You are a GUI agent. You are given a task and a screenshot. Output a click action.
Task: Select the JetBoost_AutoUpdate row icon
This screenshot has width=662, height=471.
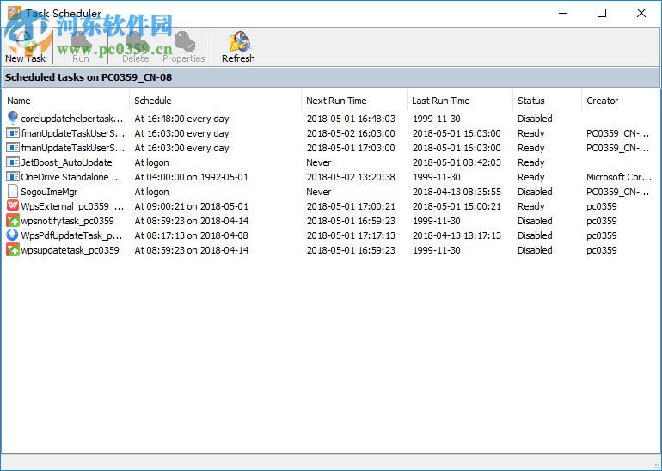coord(13,162)
